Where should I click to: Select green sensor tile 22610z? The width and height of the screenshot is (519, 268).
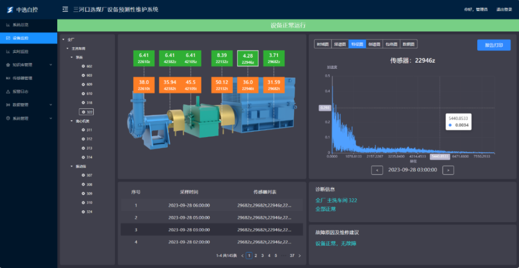click(x=144, y=58)
